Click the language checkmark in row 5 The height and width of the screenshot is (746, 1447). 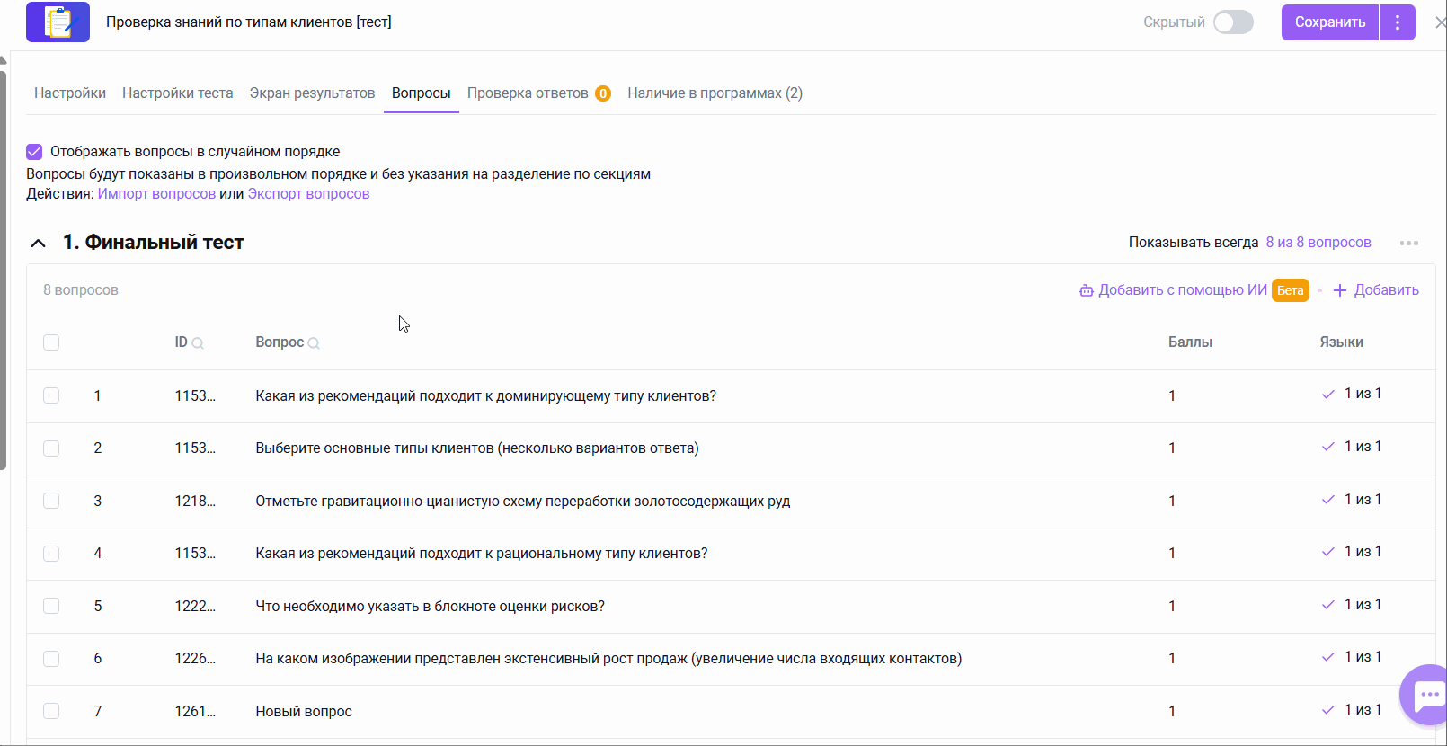[x=1328, y=605]
